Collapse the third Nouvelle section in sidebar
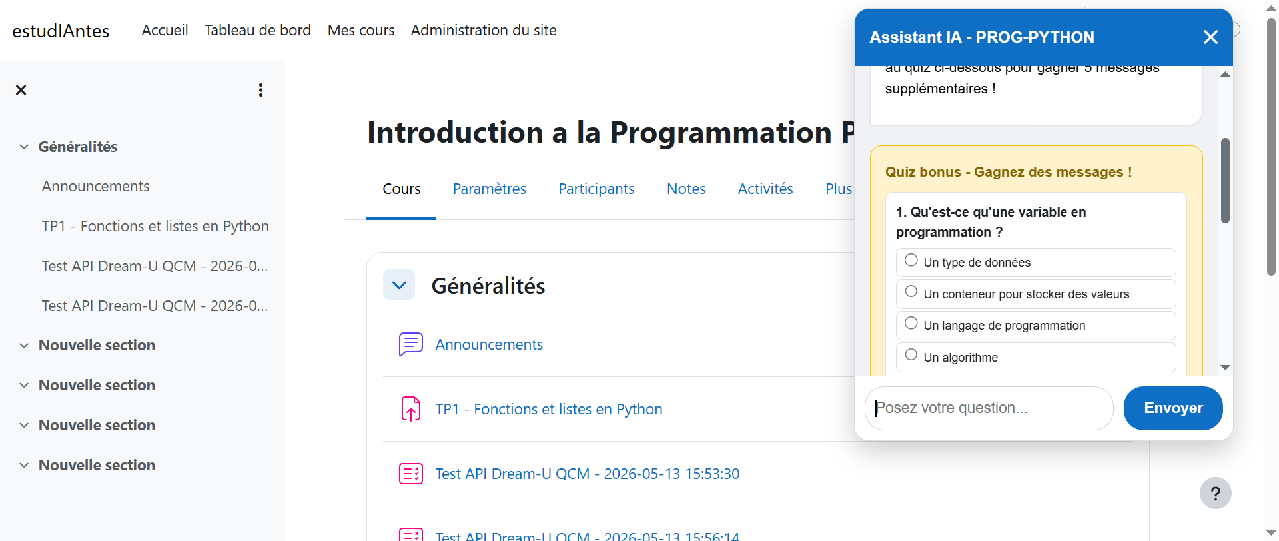This screenshot has height=541, width=1279. click(x=24, y=426)
